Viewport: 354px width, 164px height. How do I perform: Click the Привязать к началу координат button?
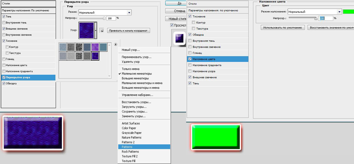click(129, 31)
